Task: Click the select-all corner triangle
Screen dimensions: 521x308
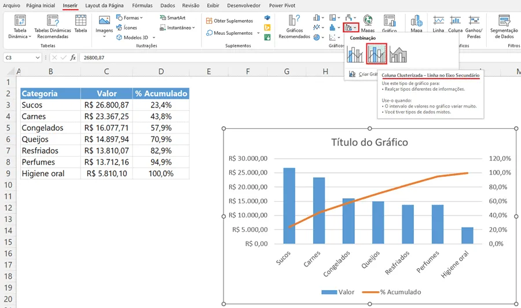Action: point(11,71)
